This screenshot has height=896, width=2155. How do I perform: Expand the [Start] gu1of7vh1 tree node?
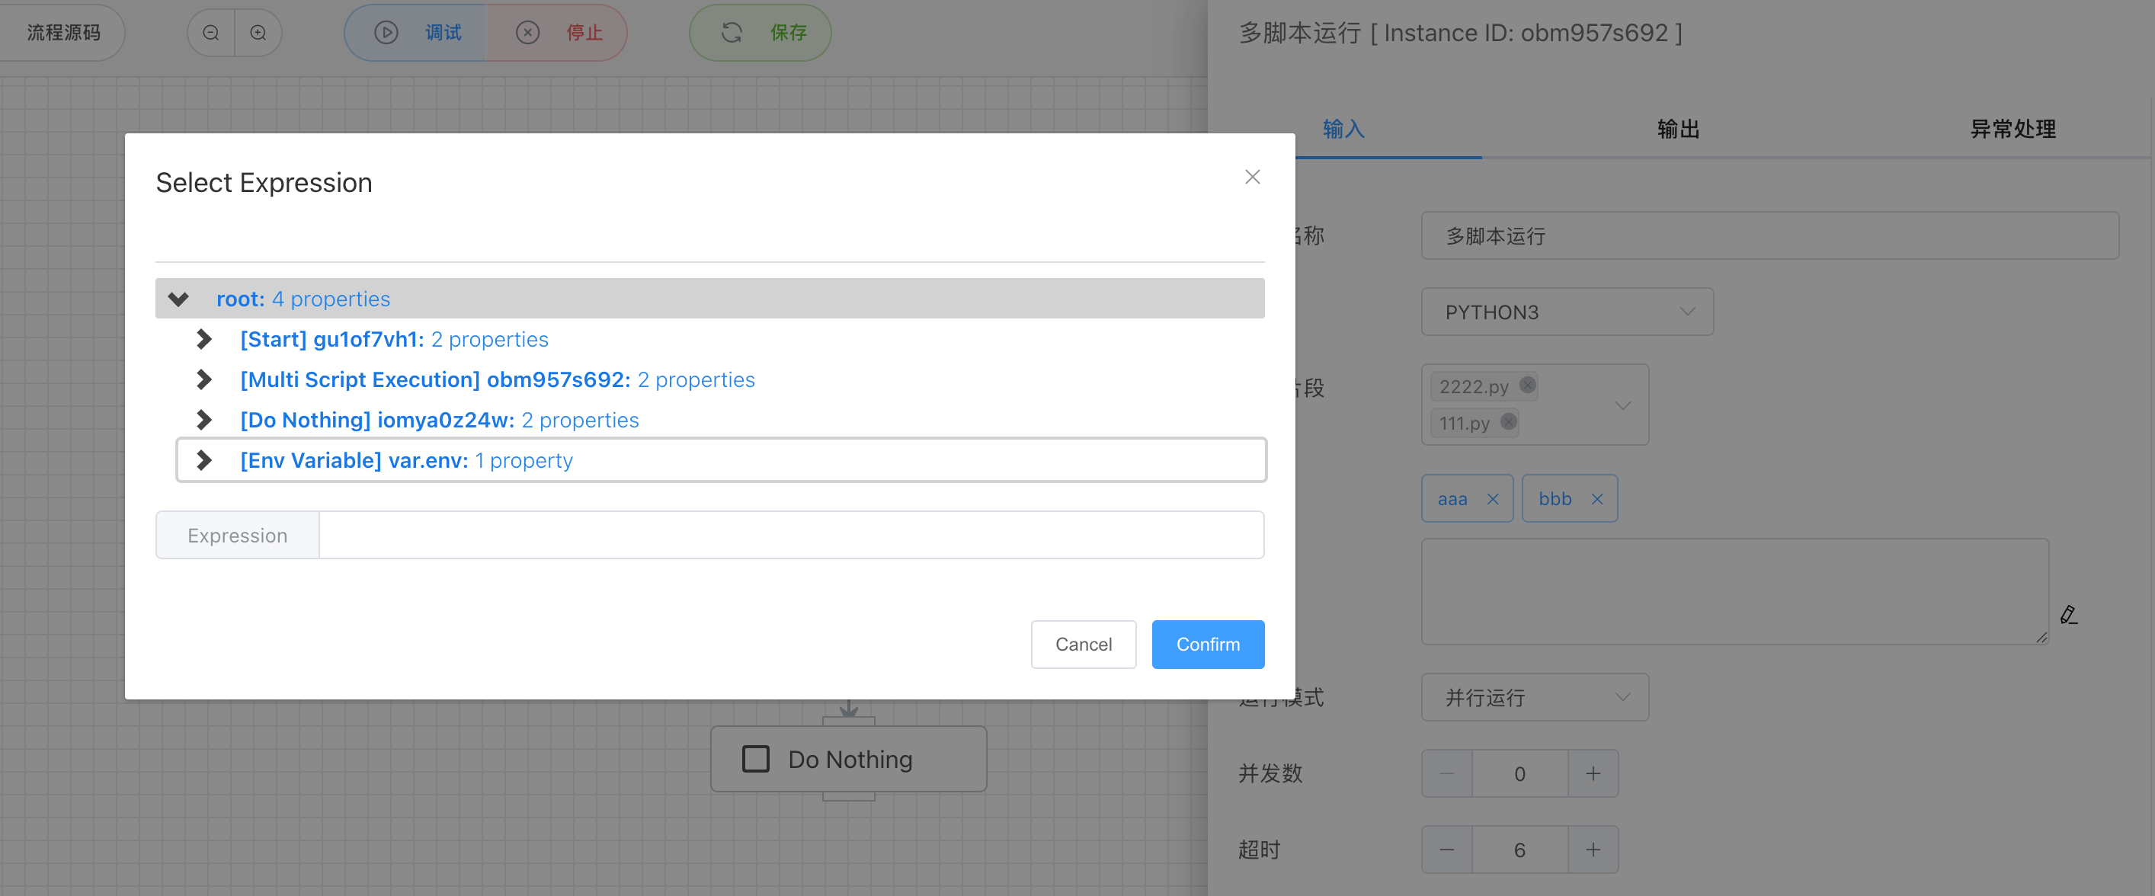click(203, 339)
